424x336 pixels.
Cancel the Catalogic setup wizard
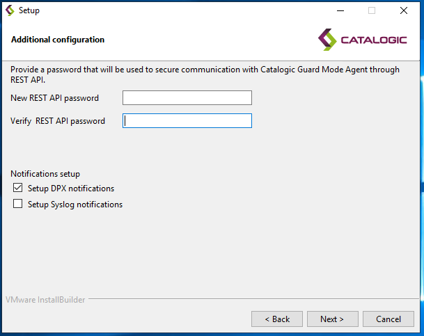388,319
